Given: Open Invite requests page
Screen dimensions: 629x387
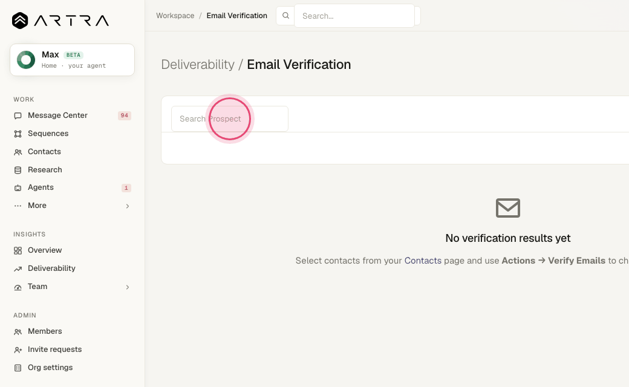Looking at the screenshot, I should click(x=72, y=350).
